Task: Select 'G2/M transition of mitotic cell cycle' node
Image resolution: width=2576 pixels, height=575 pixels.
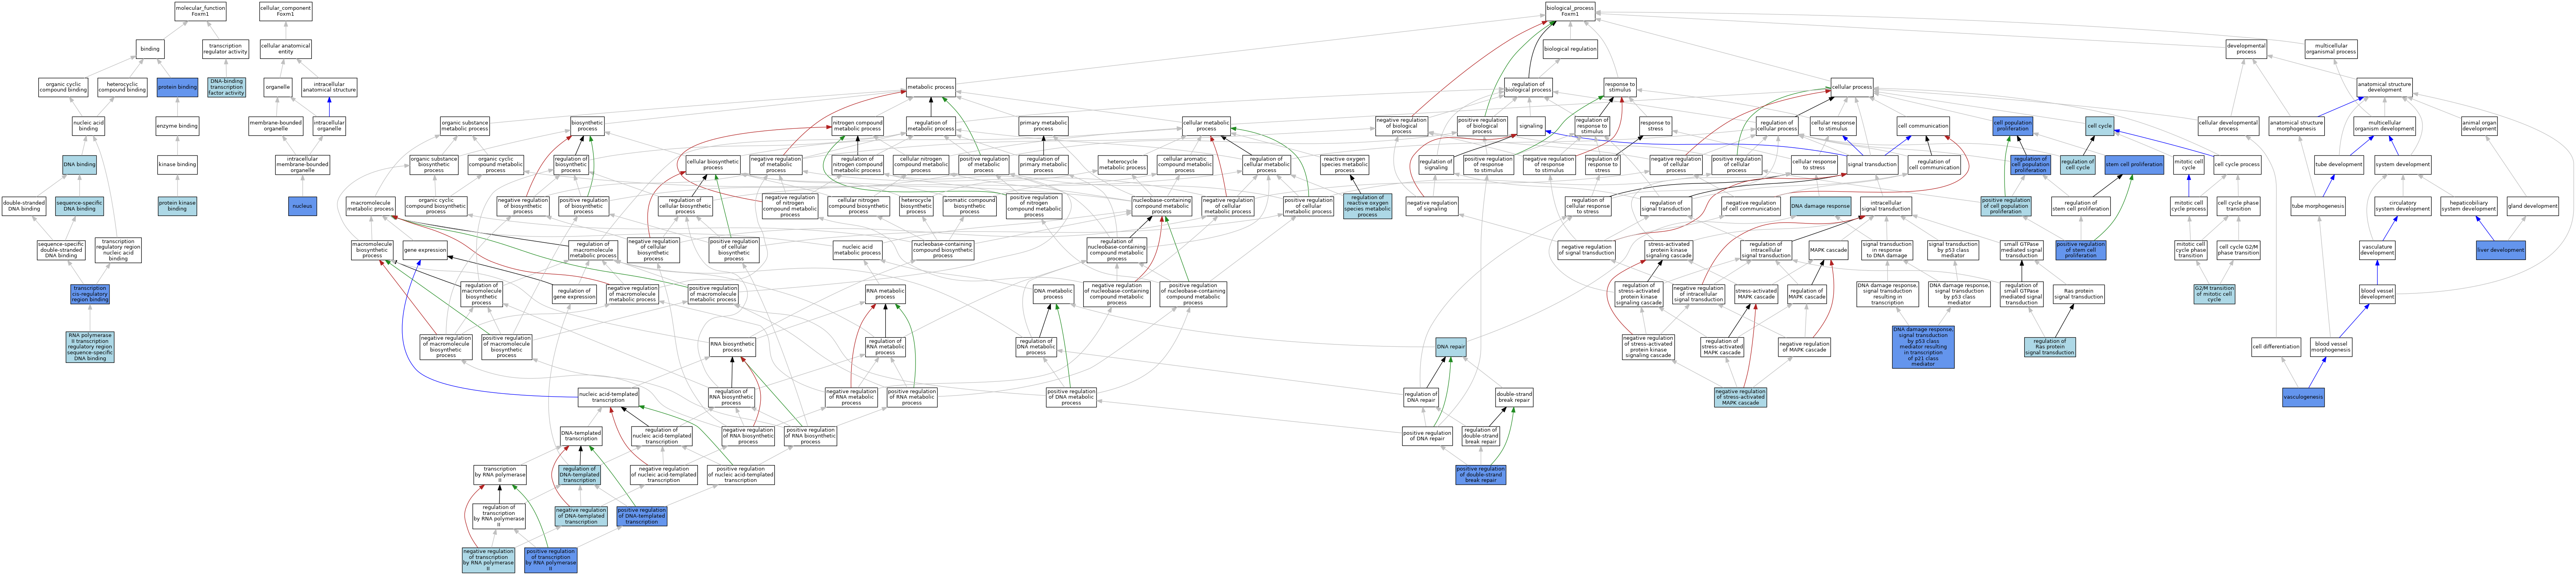Action: (2214, 294)
